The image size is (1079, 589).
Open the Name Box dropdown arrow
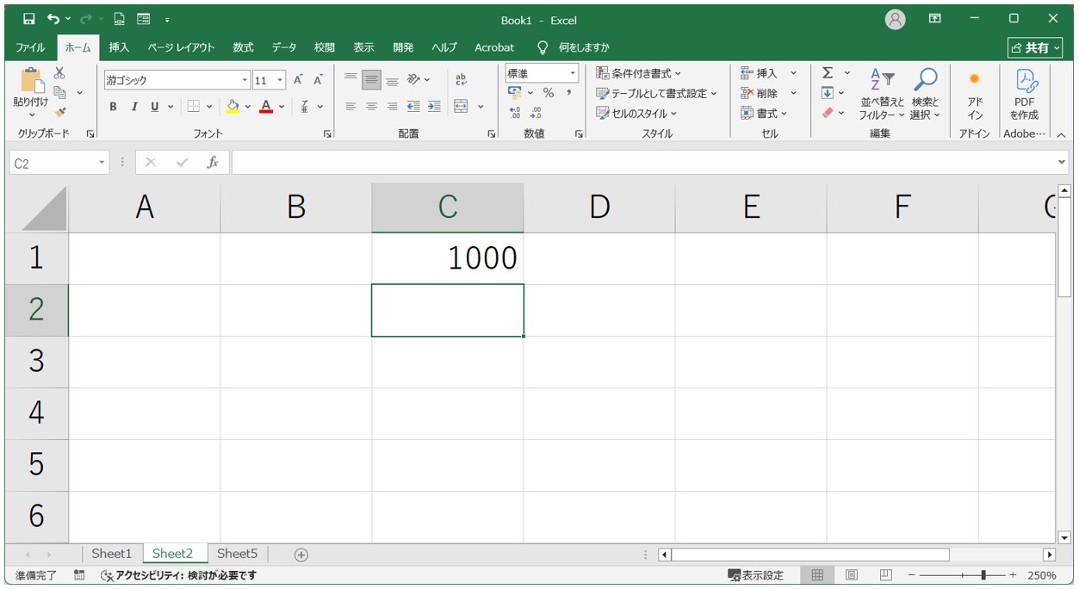pos(102,163)
